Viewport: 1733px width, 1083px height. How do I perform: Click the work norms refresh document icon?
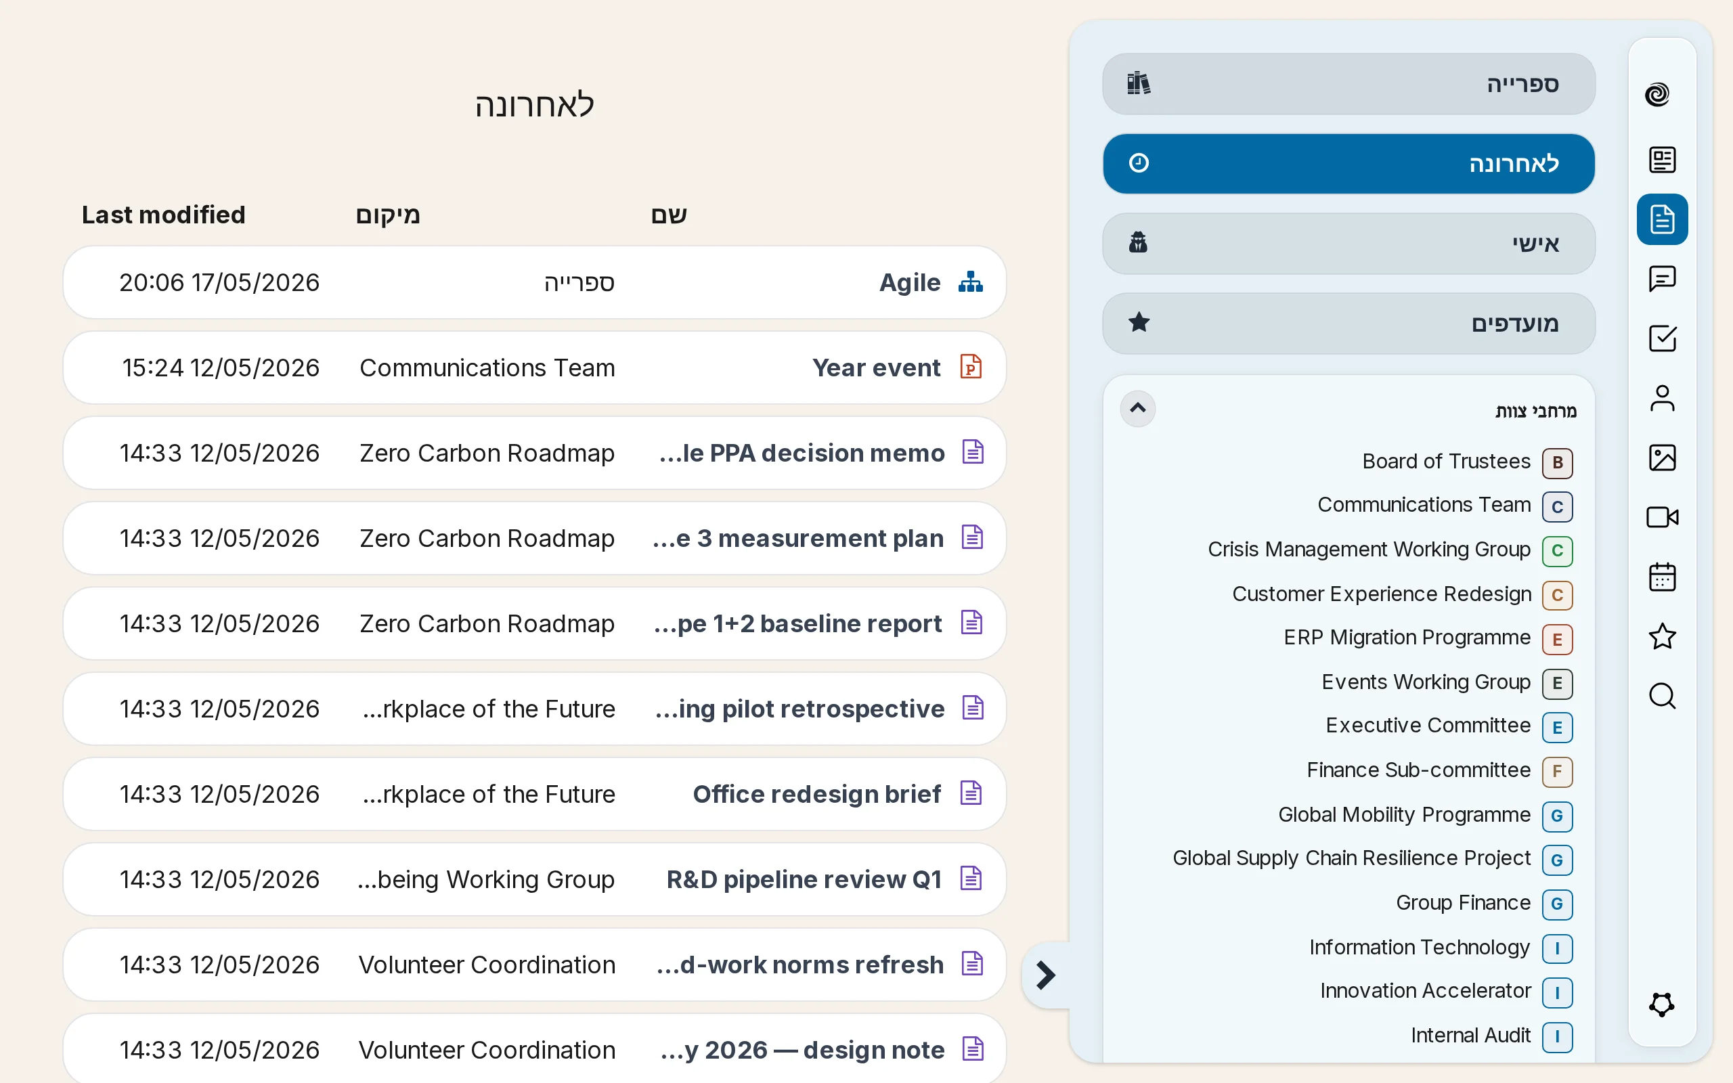pos(973,963)
